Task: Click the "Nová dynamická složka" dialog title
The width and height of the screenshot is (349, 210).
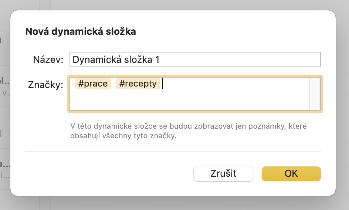Action: (81, 32)
